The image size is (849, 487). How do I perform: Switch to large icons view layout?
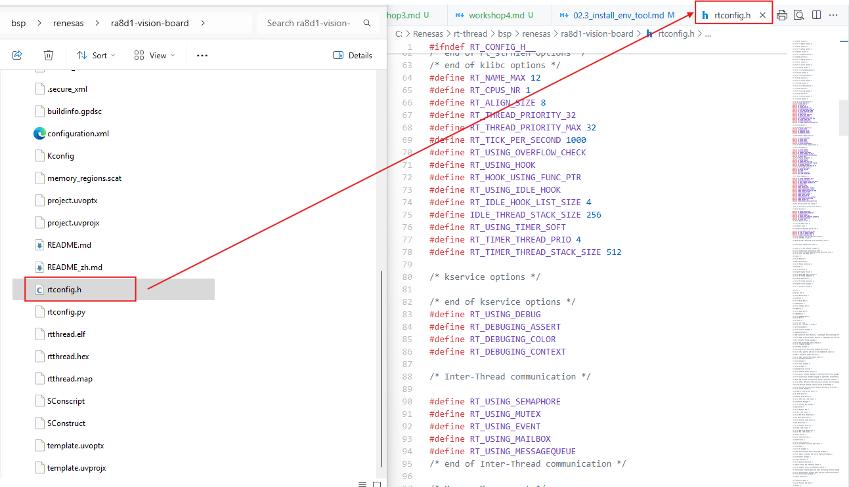coord(377,484)
